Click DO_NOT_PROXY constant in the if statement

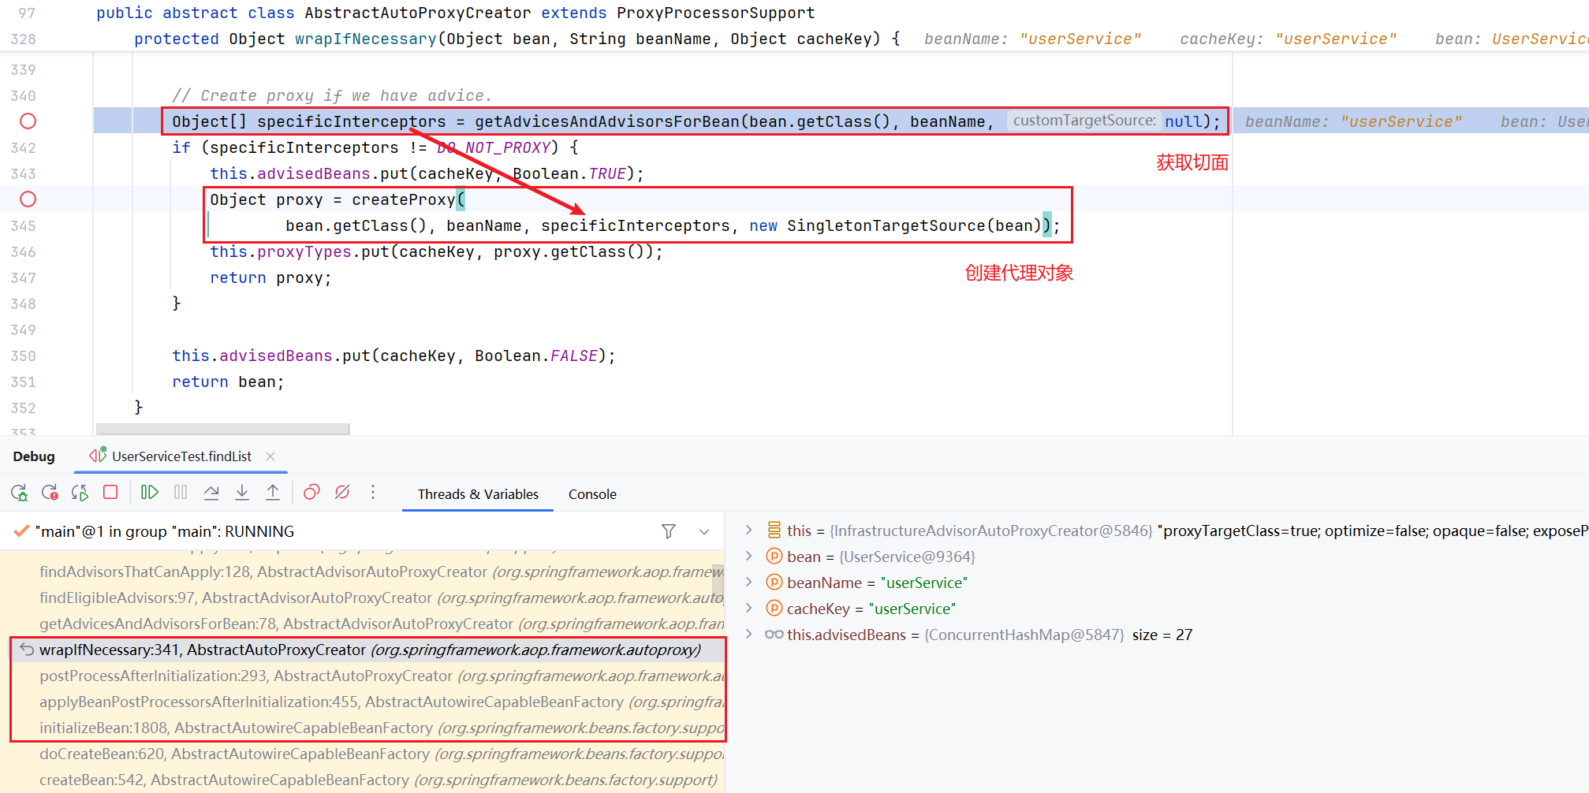click(493, 147)
